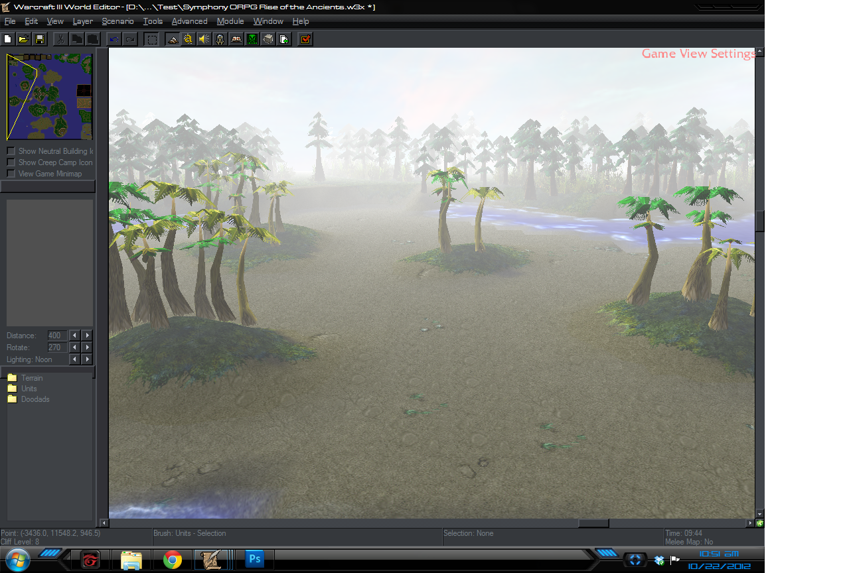Open the File menu
This screenshot has height=573, width=847.
click(10, 21)
